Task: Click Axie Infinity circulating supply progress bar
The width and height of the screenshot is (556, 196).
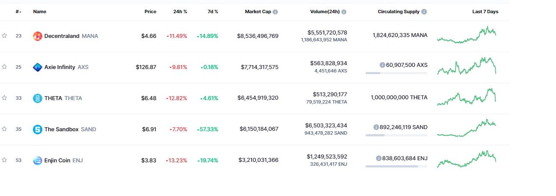Action: coord(396,73)
